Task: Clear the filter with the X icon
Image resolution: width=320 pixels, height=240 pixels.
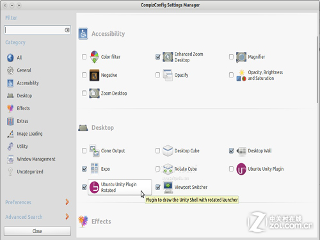Action: (x=67, y=30)
